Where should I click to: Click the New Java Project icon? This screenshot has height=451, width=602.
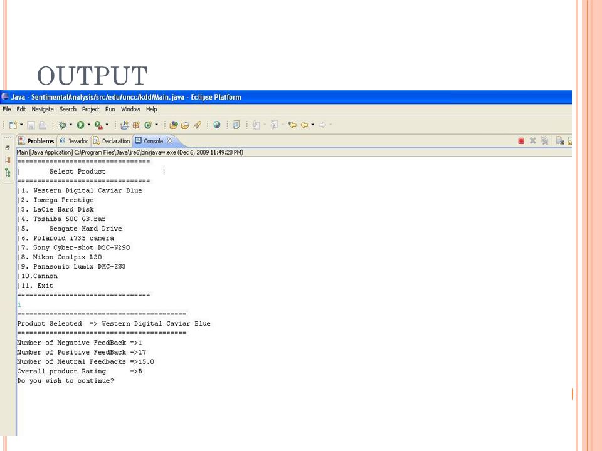click(124, 125)
